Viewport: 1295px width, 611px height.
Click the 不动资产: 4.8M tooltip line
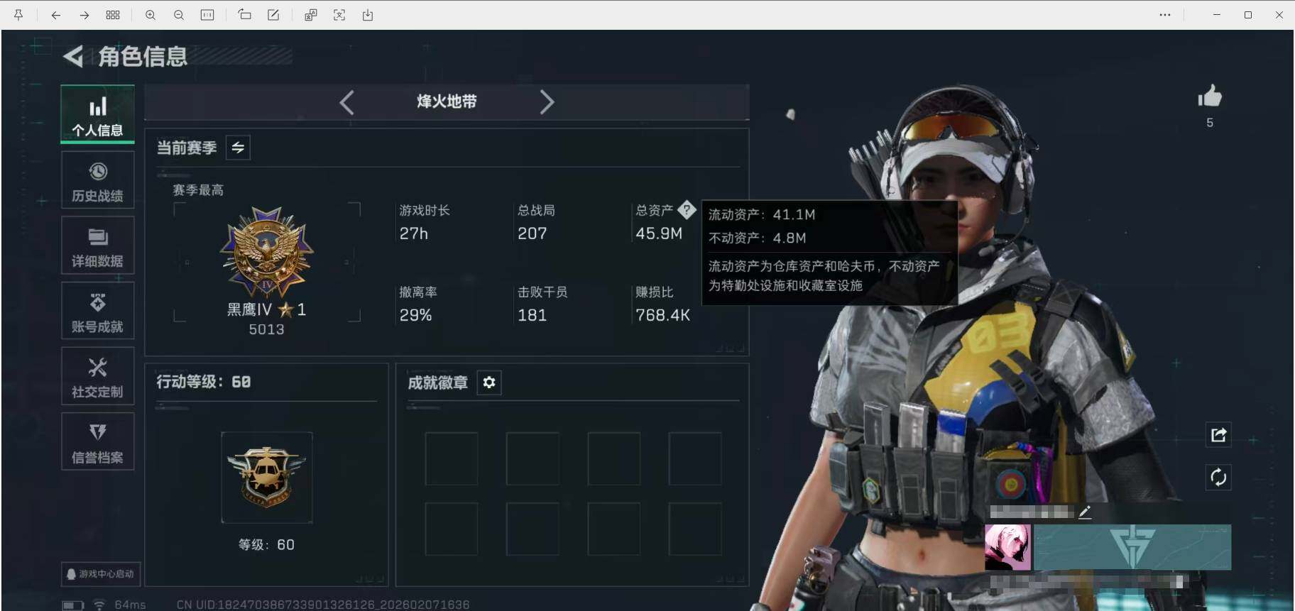click(758, 238)
